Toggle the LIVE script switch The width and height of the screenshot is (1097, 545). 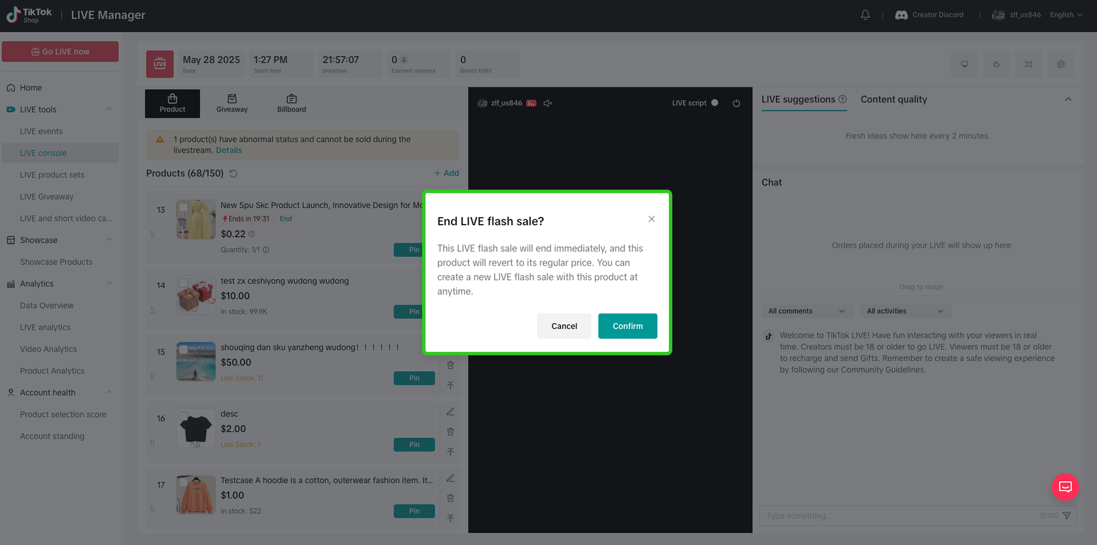click(714, 103)
